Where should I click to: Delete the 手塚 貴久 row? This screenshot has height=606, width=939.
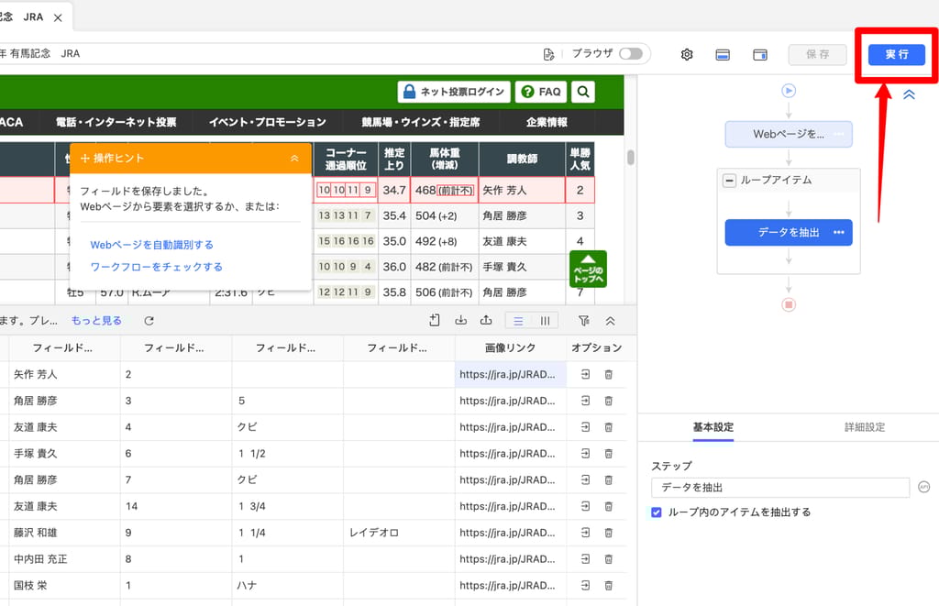coord(609,453)
